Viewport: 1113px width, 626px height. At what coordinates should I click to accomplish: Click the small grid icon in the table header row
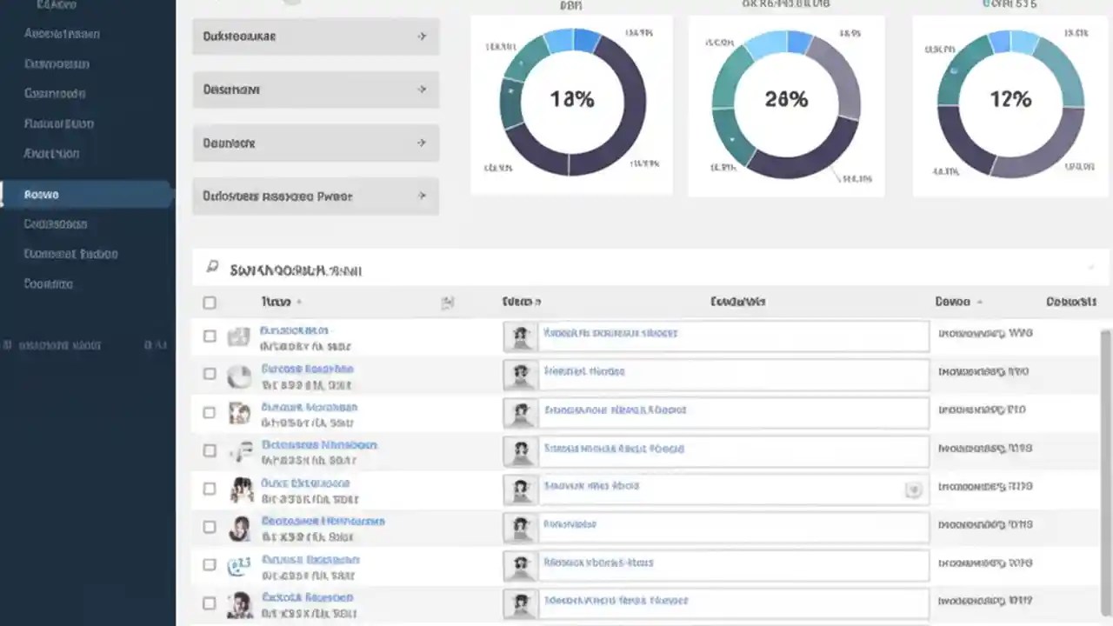click(448, 302)
